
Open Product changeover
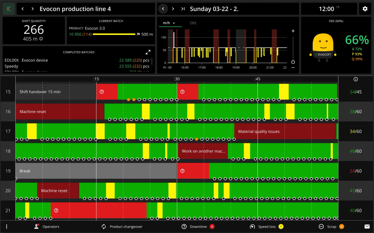[x=122, y=227]
